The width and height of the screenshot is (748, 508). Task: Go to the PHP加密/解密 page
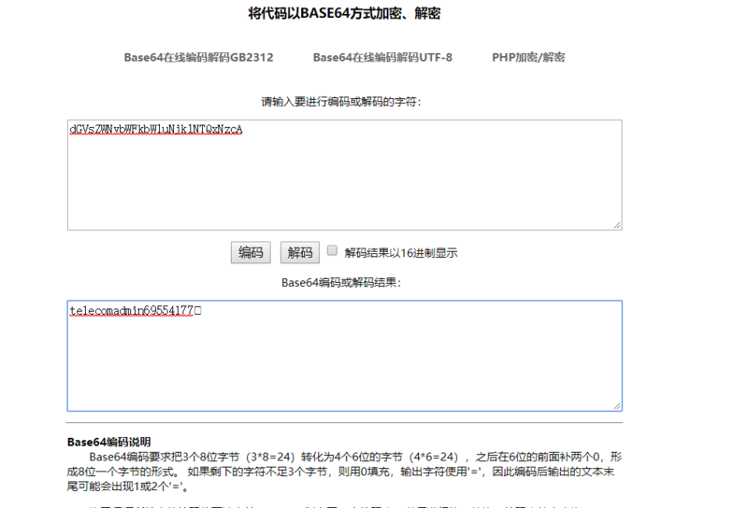pos(528,57)
